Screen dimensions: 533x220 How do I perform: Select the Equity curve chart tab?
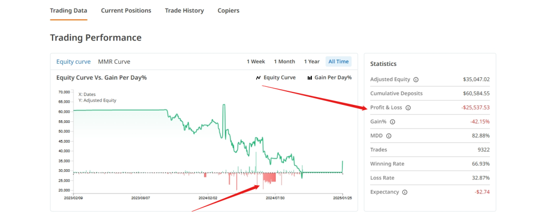click(x=73, y=62)
